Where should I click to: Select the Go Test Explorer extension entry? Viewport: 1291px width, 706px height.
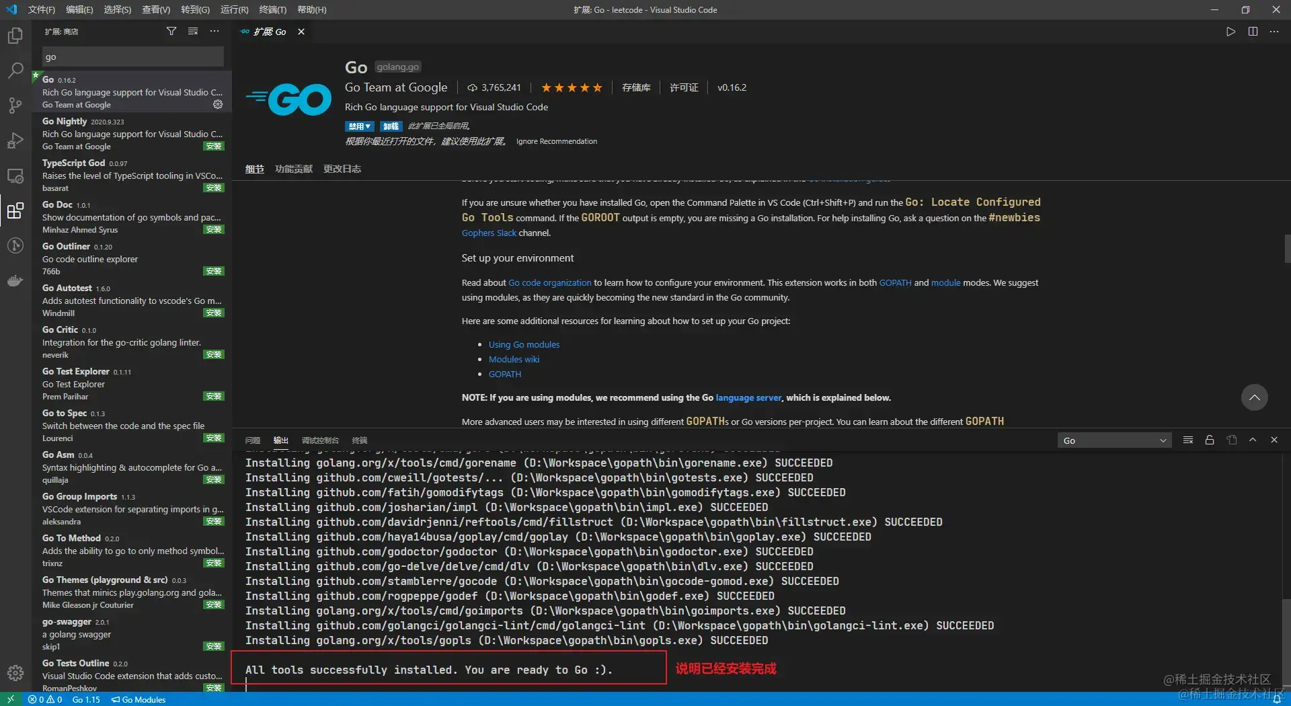point(132,384)
